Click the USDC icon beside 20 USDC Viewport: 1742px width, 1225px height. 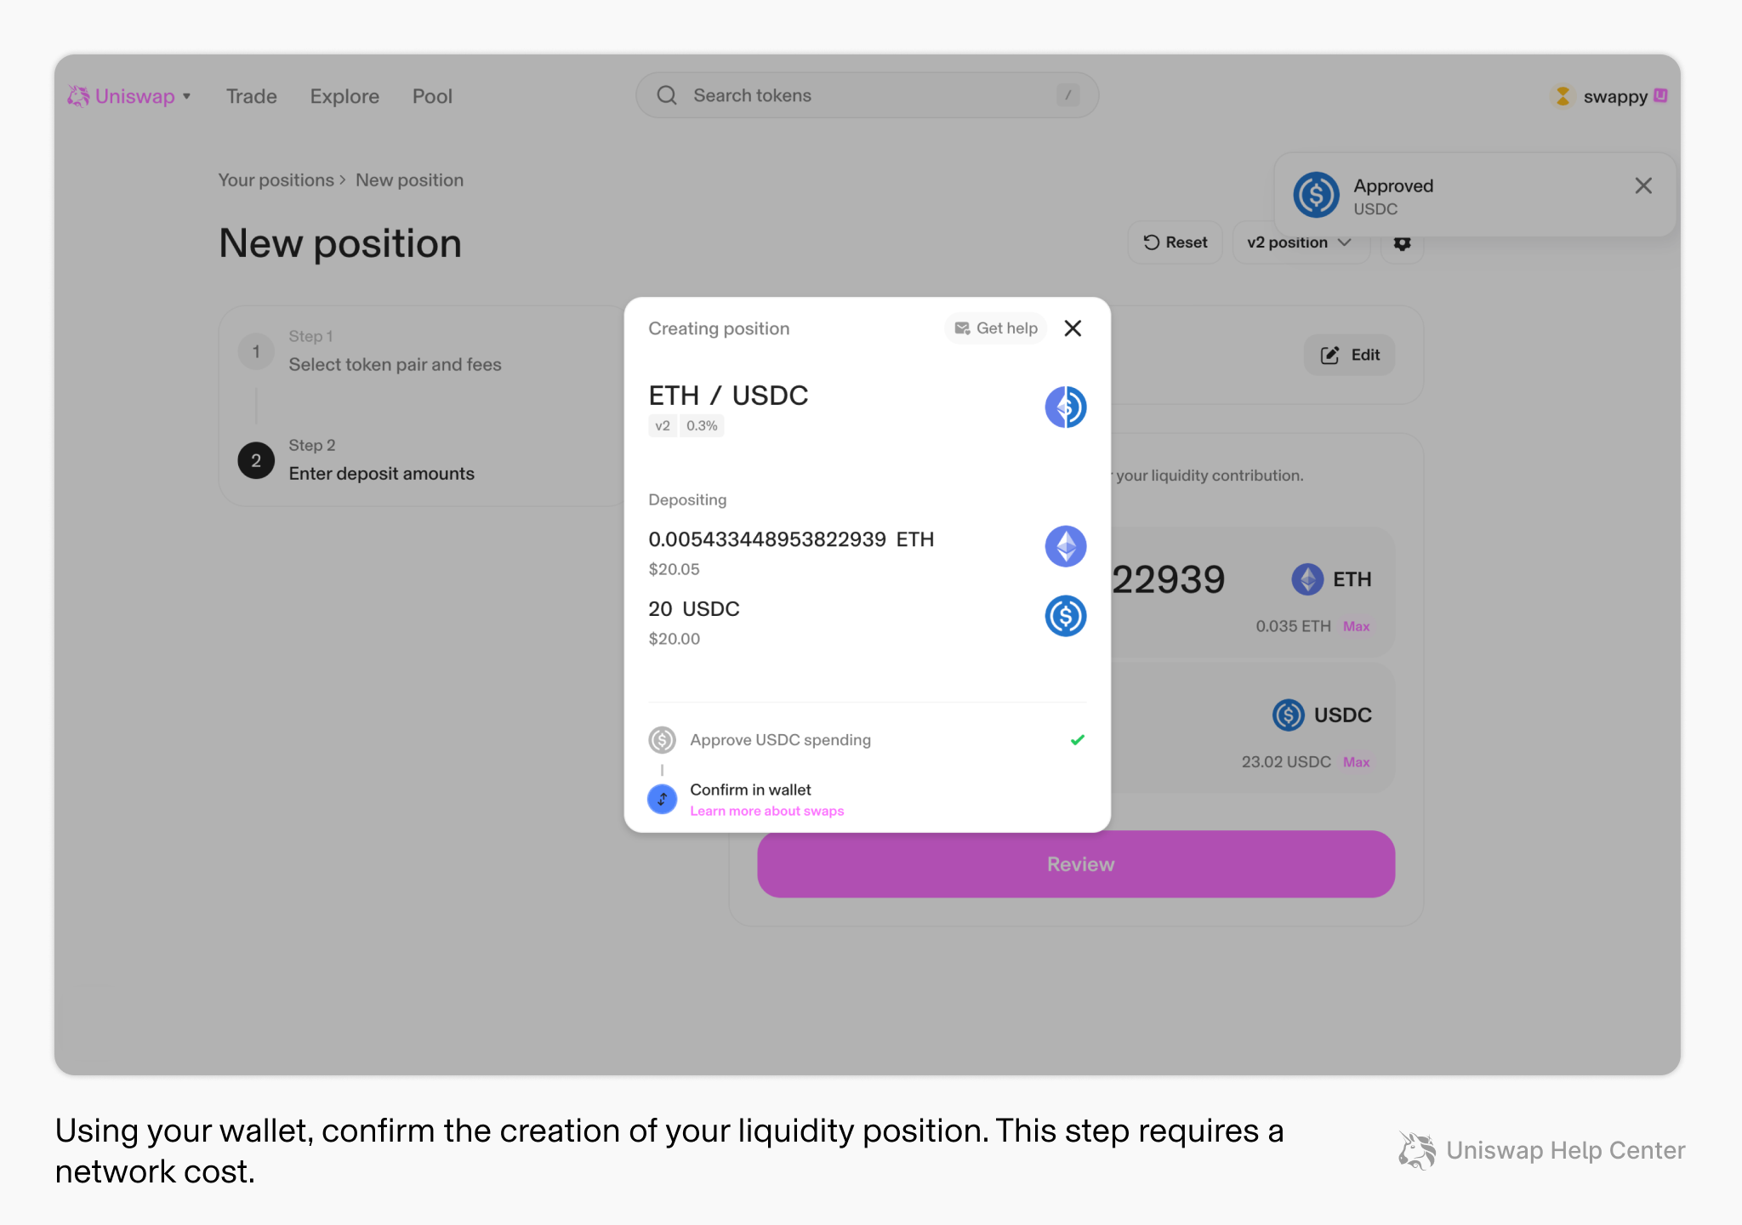point(1065,616)
